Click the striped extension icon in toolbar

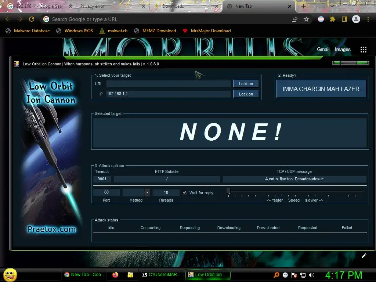(x=321, y=19)
